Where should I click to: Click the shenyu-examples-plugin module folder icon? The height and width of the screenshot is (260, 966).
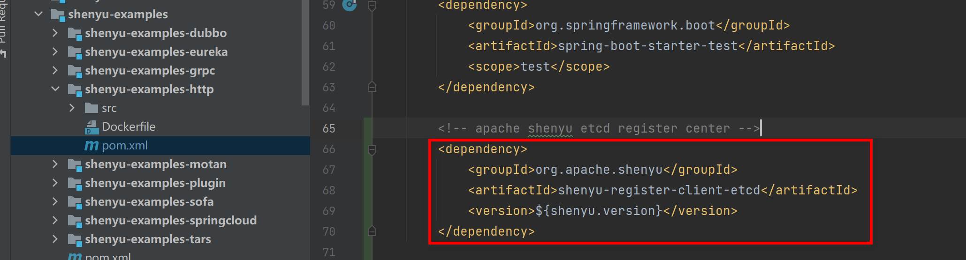[75, 183]
